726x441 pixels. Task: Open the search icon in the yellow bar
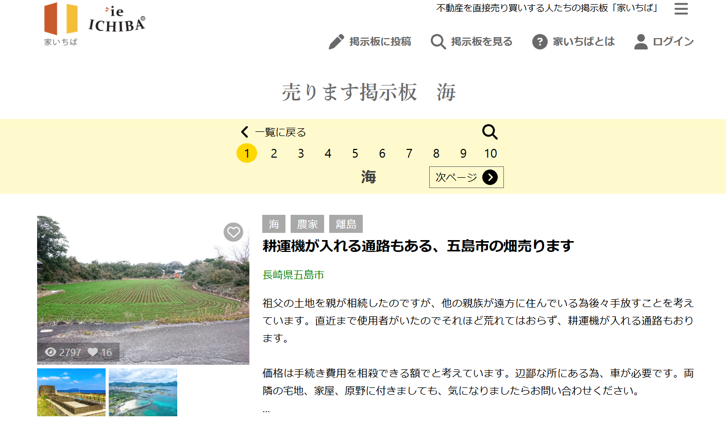489,132
